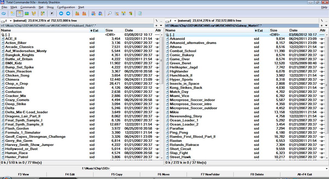Screen dimensions: 329x179
Task: Click the F8 Delete button
Action: click(257, 174)
